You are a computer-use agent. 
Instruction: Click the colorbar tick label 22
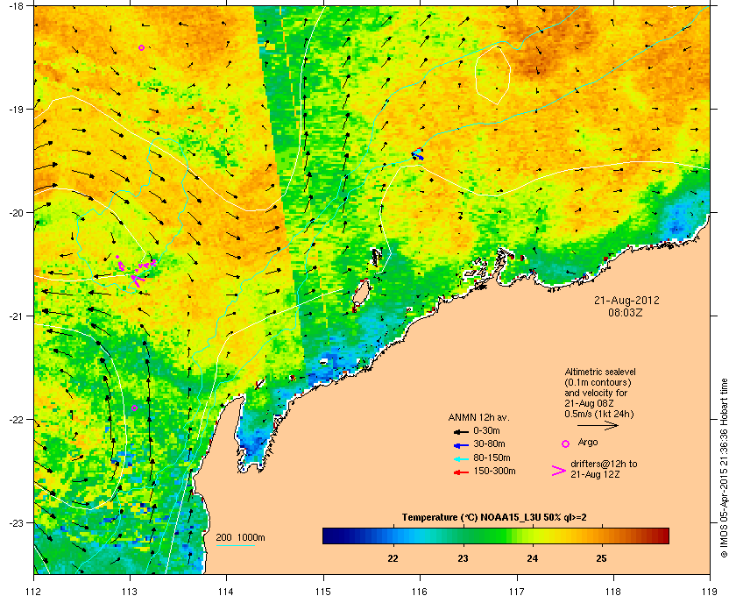click(x=393, y=559)
